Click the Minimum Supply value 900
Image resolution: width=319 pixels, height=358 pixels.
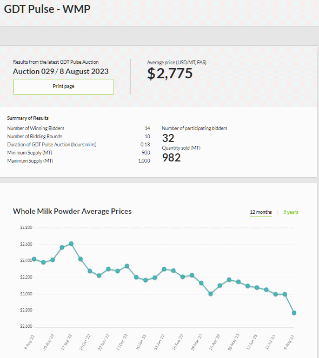[x=145, y=152]
